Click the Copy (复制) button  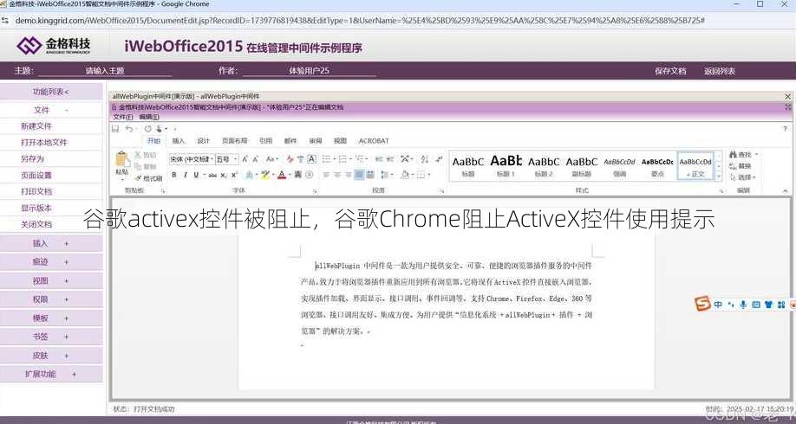point(145,167)
